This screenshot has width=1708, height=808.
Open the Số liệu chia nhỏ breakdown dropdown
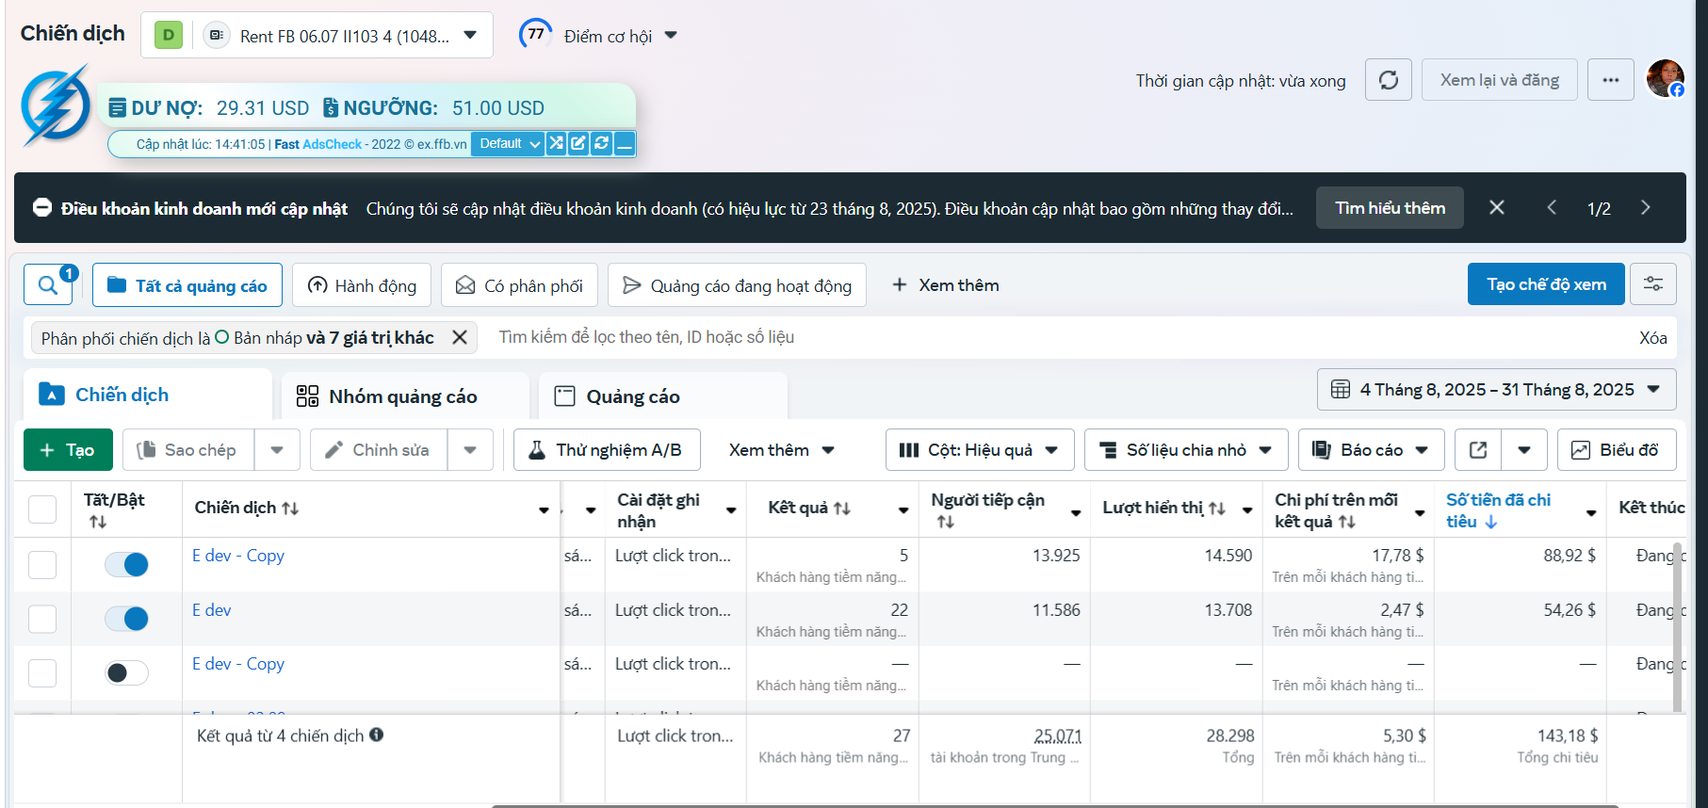(x=1186, y=450)
